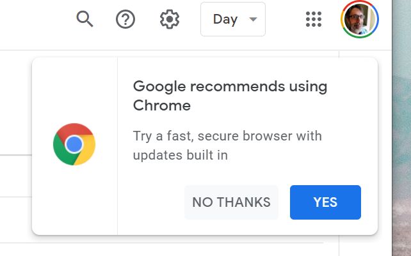Click the search magnifier icon

tap(85, 19)
